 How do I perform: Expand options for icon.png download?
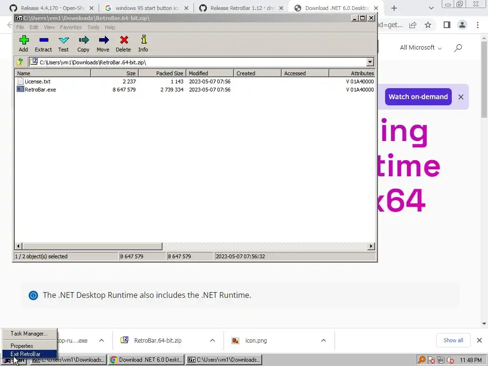[x=324, y=340]
